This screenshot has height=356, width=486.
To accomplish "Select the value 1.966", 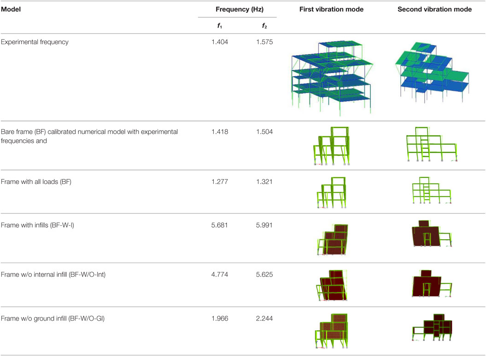I will [x=220, y=319].
